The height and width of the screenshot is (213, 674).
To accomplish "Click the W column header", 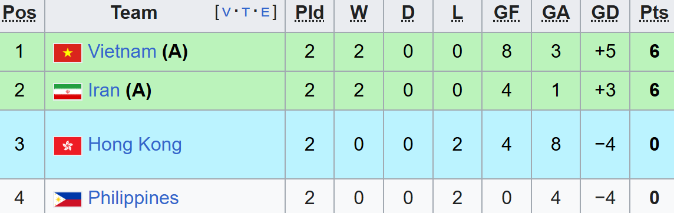I will pyautogui.click(x=359, y=14).
